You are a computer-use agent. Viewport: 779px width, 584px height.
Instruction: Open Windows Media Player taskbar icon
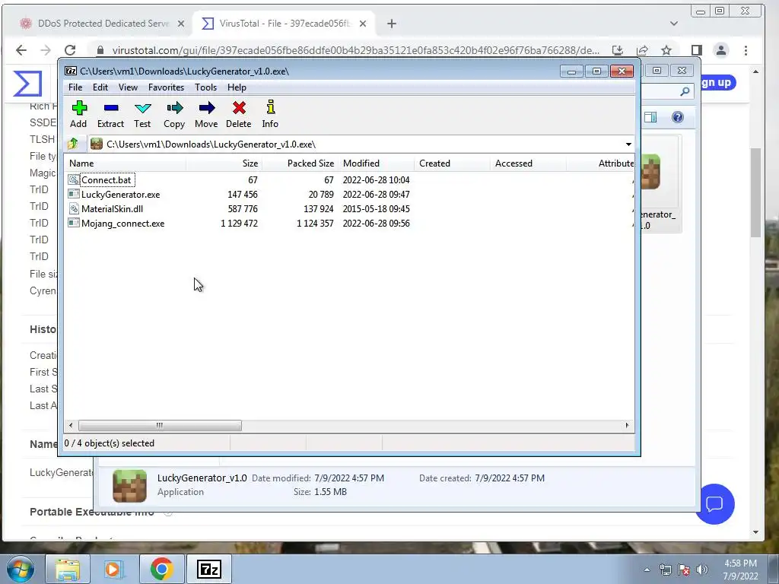(114, 569)
